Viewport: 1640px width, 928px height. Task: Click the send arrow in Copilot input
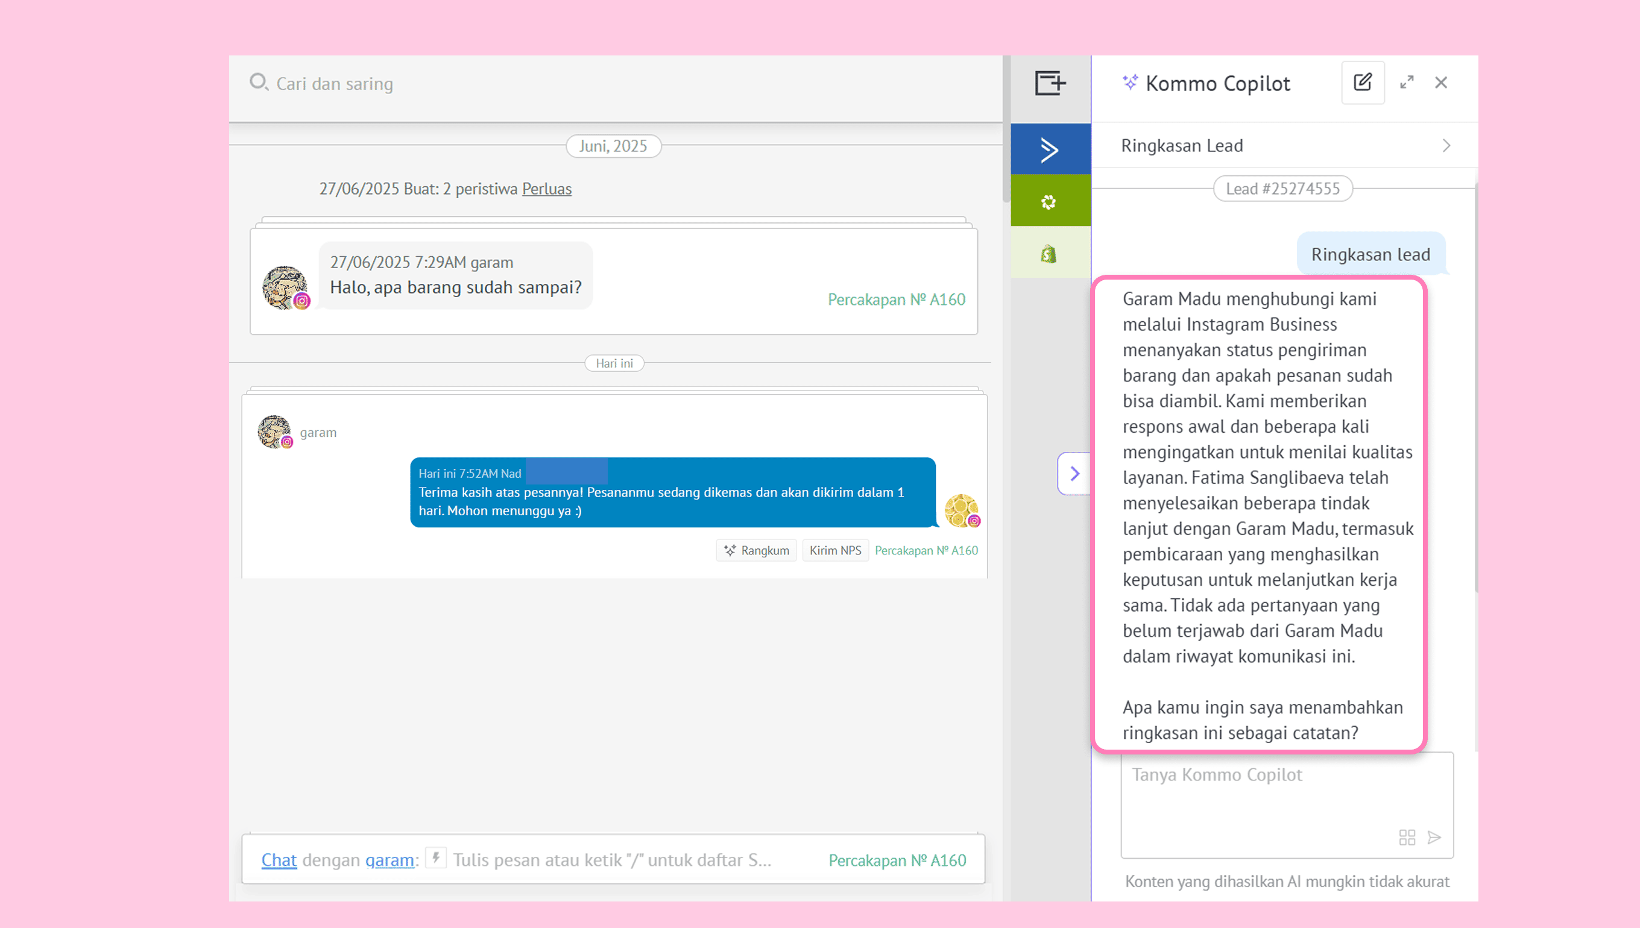[x=1434, y=837]
